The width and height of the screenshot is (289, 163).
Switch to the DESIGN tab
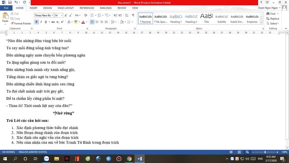coord(47,8)
